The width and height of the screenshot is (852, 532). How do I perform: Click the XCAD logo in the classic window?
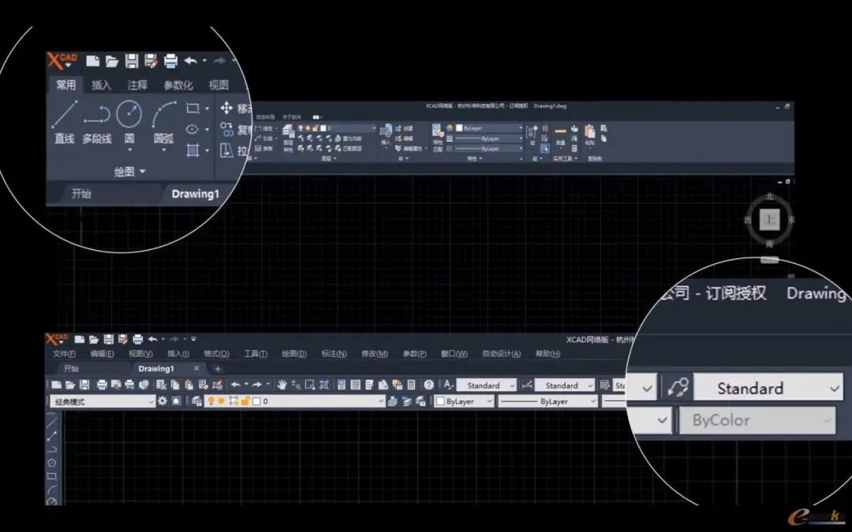pos(57,339)
